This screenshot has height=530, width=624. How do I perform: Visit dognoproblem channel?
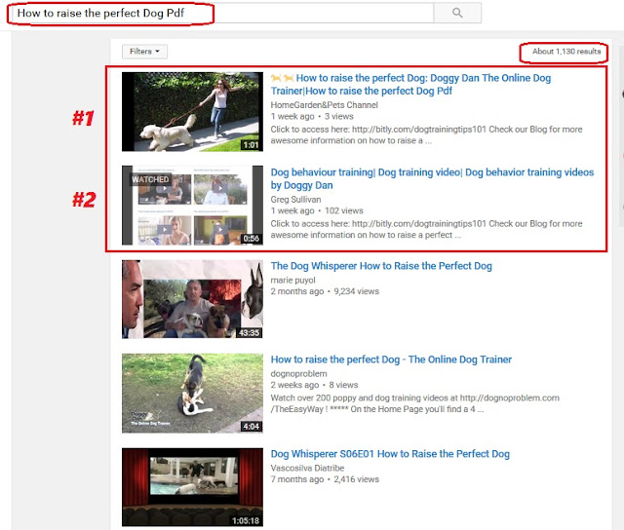point(298,374)
